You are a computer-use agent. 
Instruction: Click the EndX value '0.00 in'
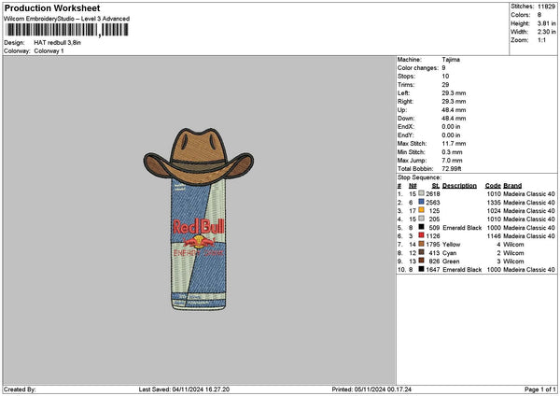coord(451,127)
